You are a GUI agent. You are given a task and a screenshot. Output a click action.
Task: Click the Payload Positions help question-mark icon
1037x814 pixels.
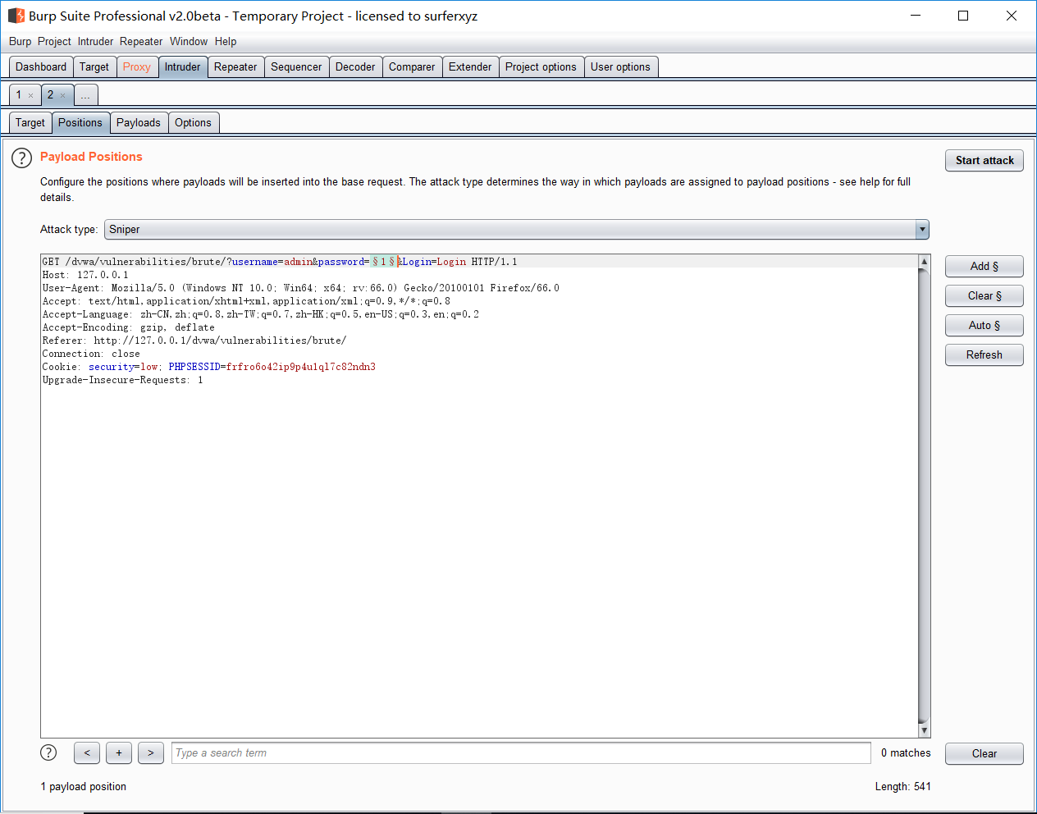click(x=21, y=158)
